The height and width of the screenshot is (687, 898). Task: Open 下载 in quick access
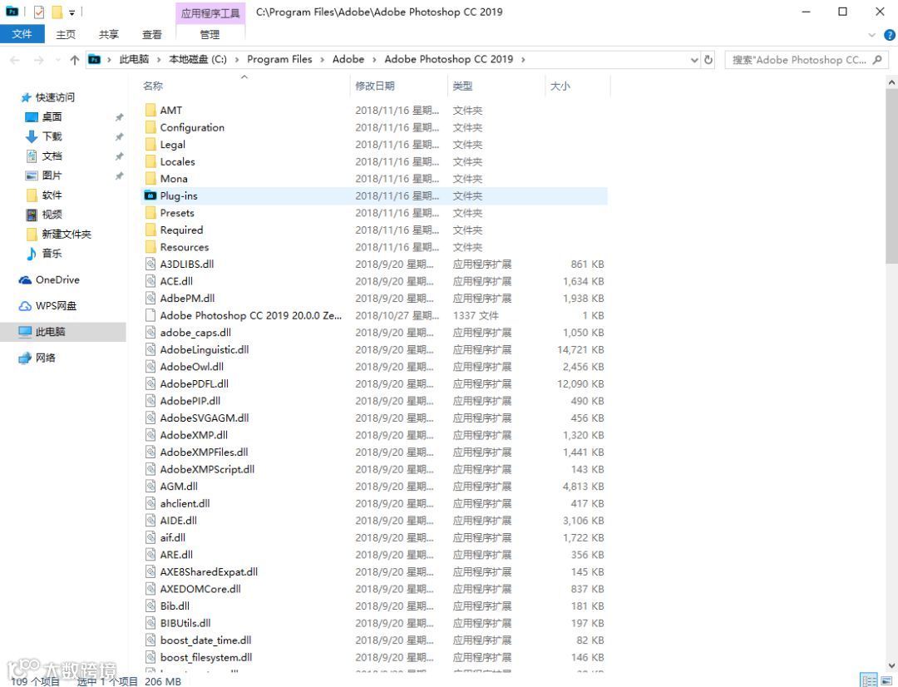(52, 136)
